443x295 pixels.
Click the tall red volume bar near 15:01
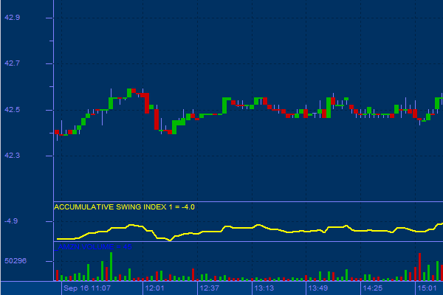coord(419,267)
